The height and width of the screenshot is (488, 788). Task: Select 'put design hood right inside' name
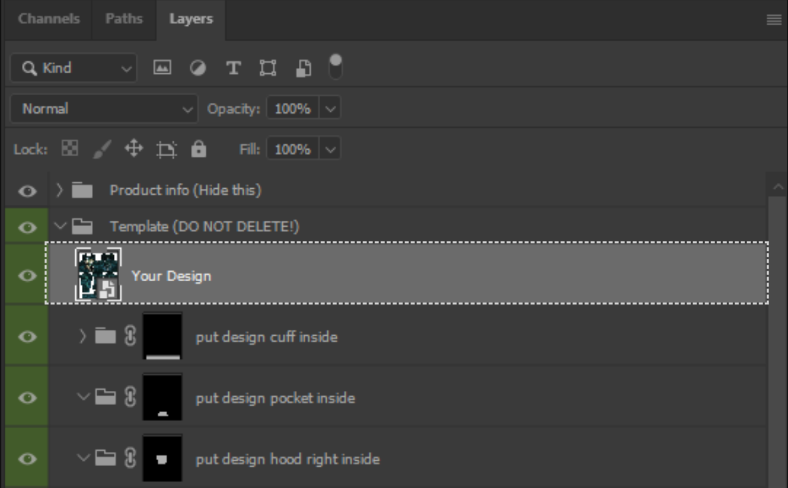point(288,459)
